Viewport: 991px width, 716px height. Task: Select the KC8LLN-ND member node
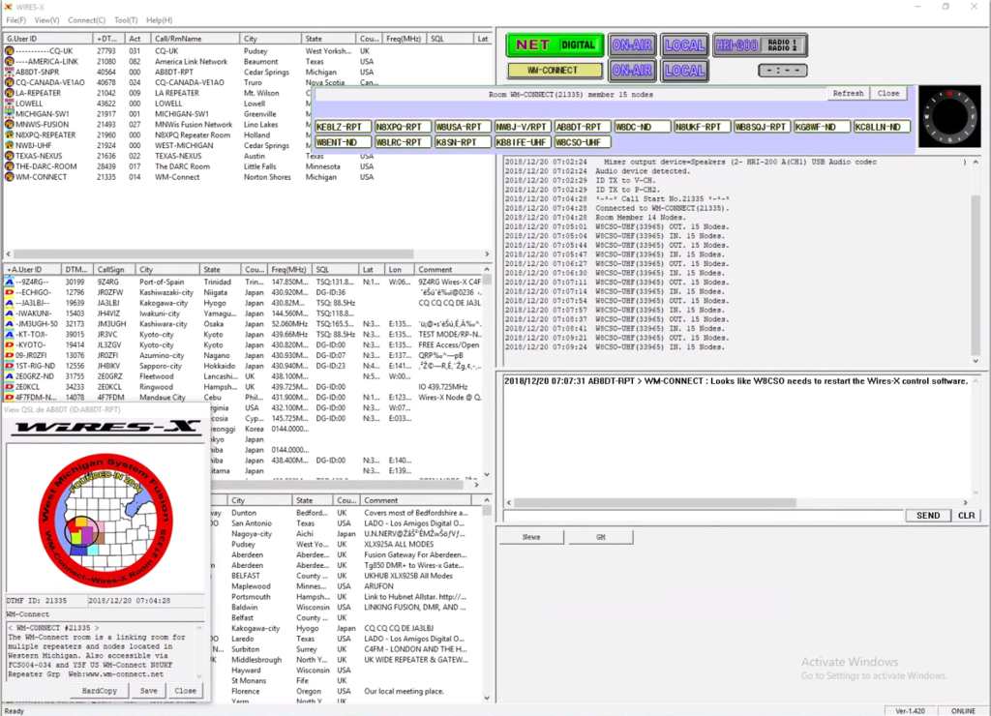[881, 127]
